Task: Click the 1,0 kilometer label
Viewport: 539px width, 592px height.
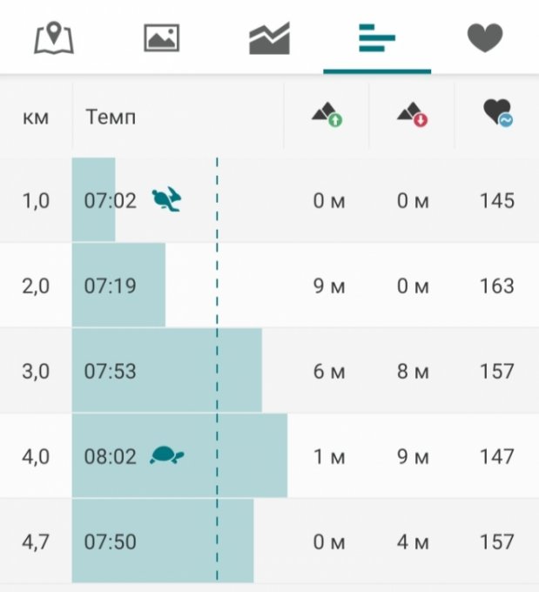Action: [36, 201]
